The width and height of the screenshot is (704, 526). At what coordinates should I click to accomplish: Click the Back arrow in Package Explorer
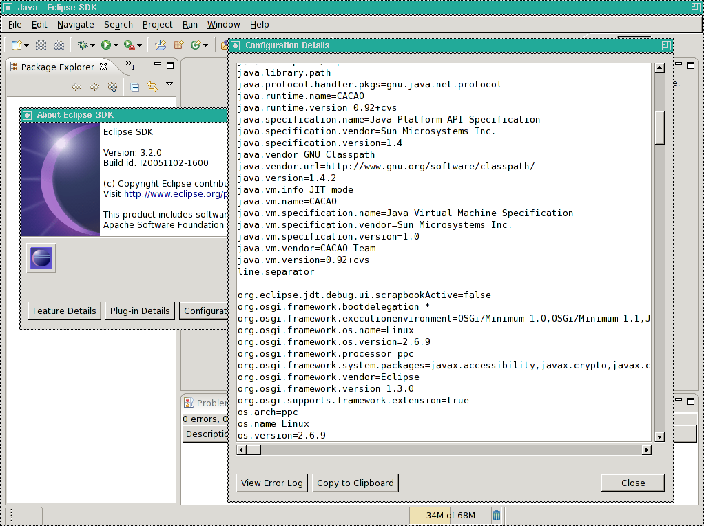(76, 87)
